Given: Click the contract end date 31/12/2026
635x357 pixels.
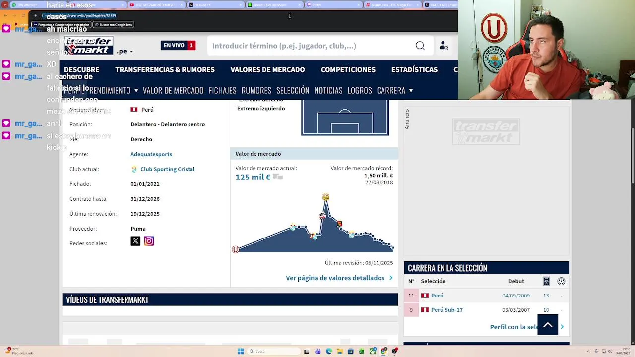Looking at the screenshot, I should point(145,199).
